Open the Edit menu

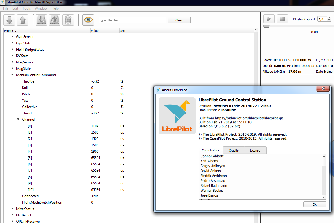(15, 8)
